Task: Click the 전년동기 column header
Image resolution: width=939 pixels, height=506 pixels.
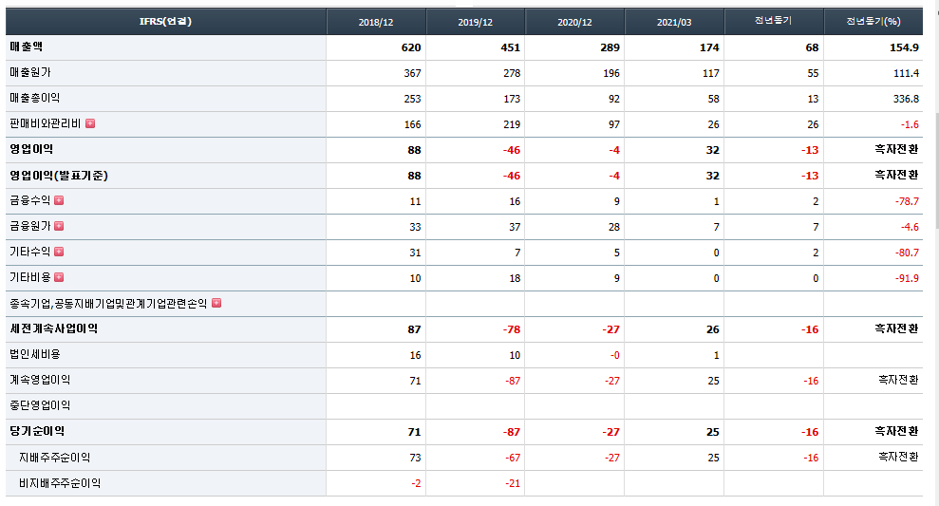Action: click(x=774, y=22)
